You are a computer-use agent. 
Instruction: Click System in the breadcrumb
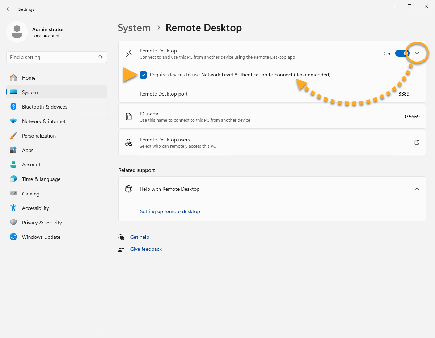tap(134, 28)
